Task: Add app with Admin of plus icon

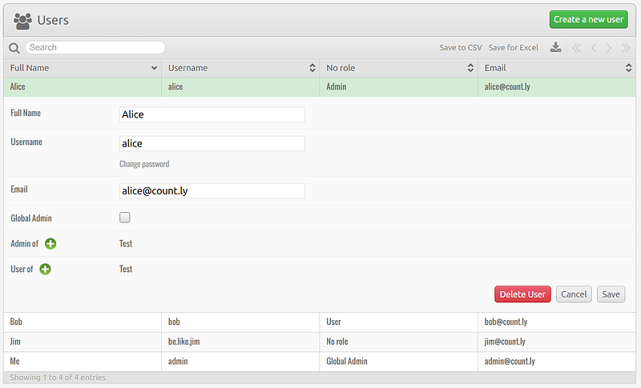Action: [x=50, y=243]
